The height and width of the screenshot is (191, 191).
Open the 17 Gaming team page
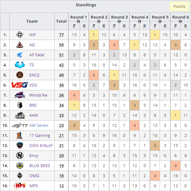point(40,136)
